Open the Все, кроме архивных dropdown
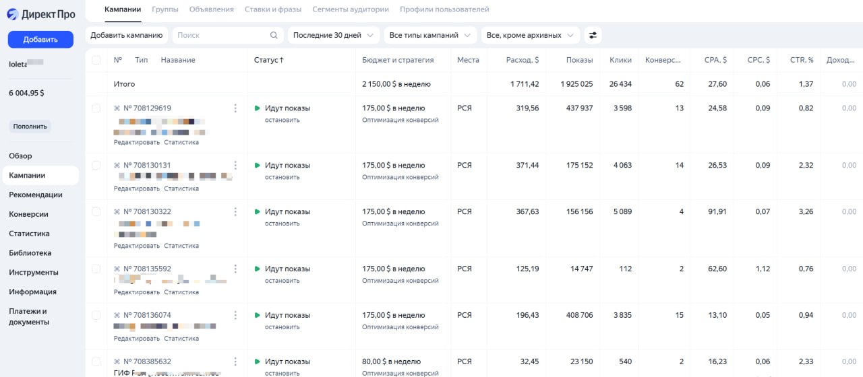The image size is (863, 377). click(530, 35)
